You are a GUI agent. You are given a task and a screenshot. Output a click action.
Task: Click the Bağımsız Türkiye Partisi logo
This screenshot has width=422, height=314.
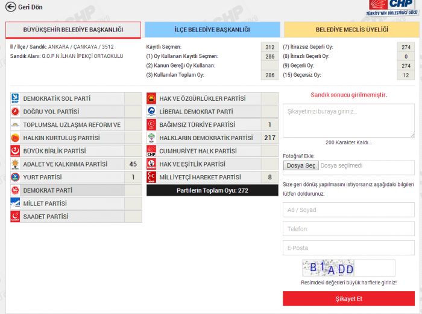[151, 125]
